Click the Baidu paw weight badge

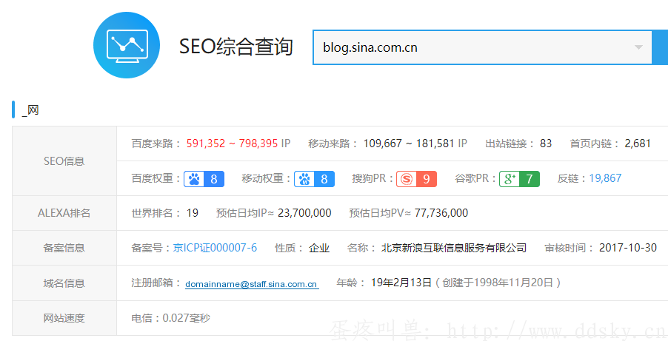[204, 178]
